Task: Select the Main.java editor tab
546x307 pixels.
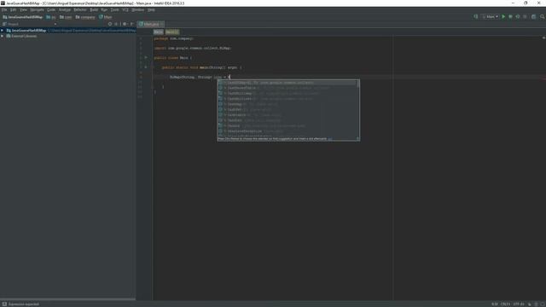Action: (x=150, y=24)
